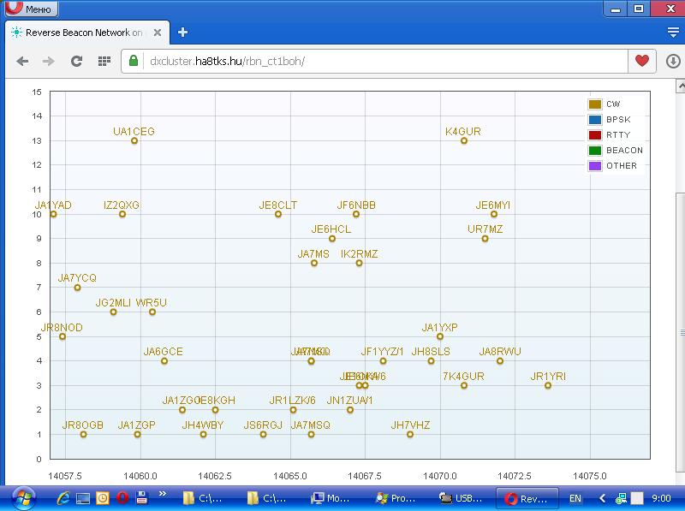Click the floppy disk quick launch icon

coord(141,498)
